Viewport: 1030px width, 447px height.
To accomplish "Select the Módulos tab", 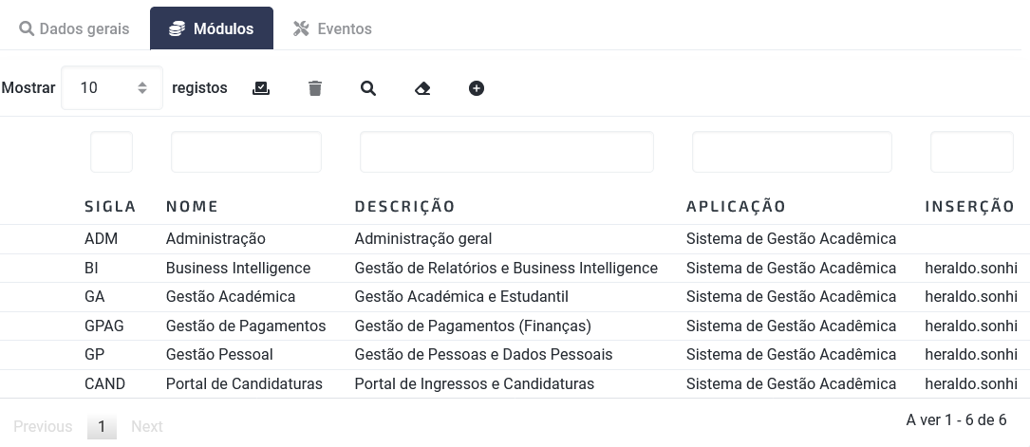I will [x=212, y=28].
